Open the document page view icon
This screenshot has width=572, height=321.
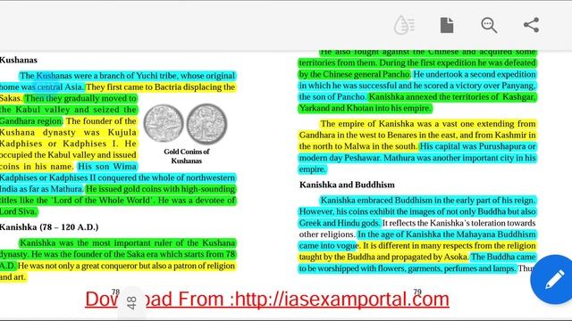pyautogui.click(x=447, y=25)
